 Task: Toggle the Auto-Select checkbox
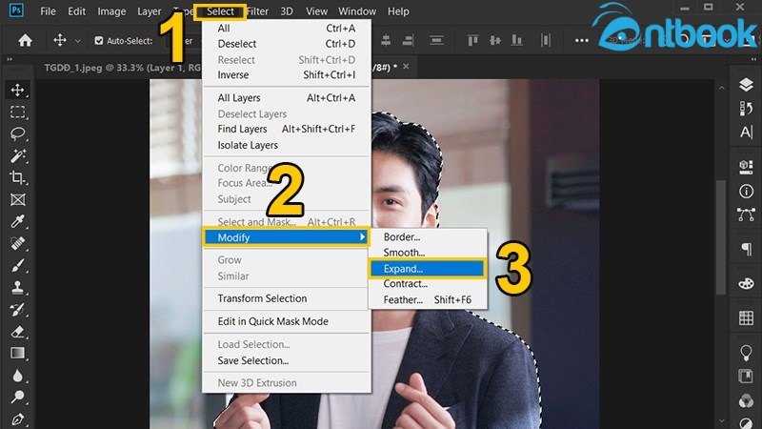(99, 41)
